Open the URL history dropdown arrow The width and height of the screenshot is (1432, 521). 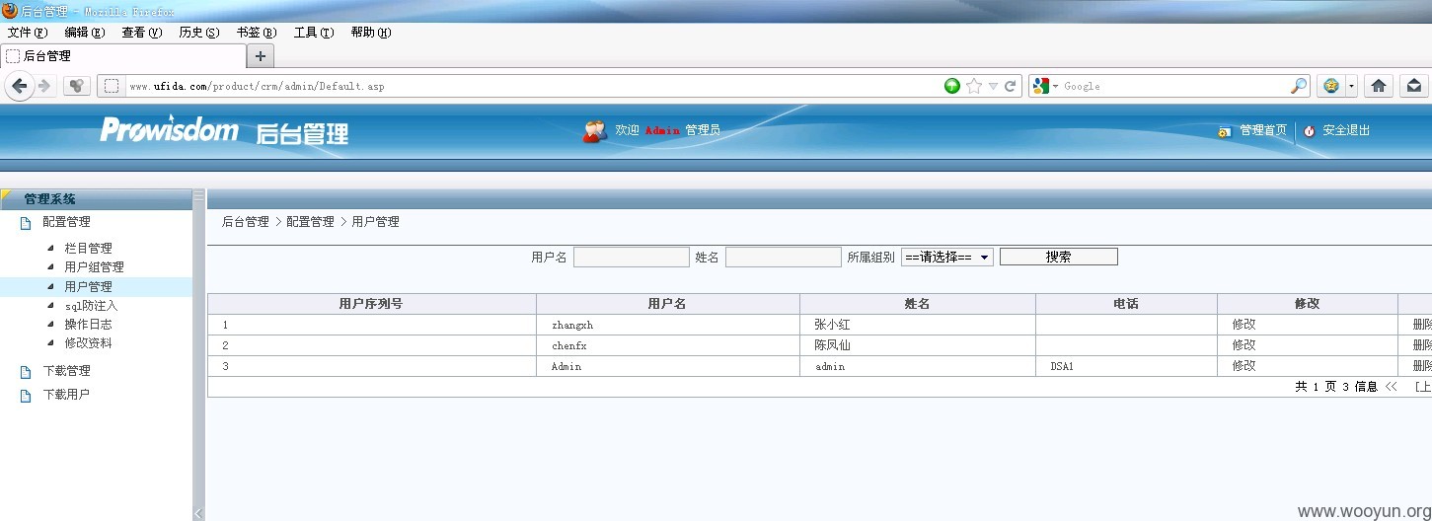pyautogui.click(x=993, y=86)
